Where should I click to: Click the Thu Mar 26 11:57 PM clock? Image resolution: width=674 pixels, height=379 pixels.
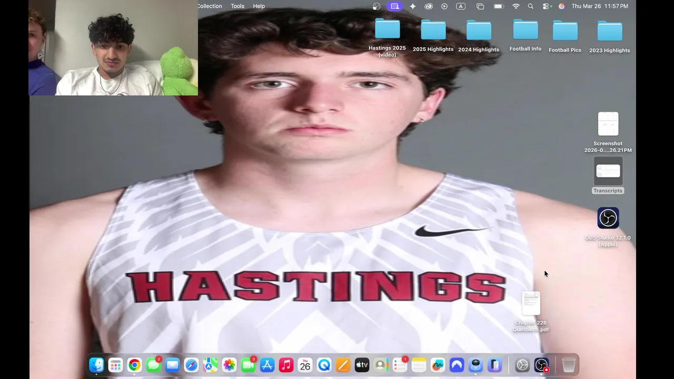point(600,6)
